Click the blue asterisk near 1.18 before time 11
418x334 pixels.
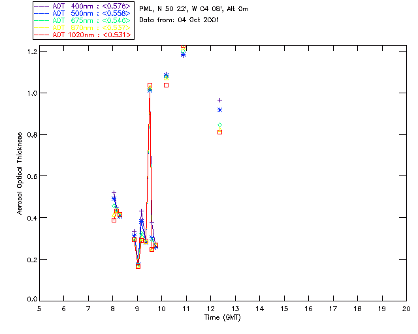[x=183, y=55]
